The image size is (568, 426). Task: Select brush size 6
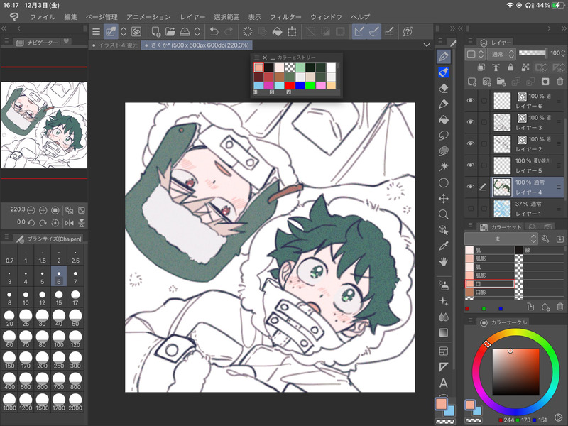[59, 277]
